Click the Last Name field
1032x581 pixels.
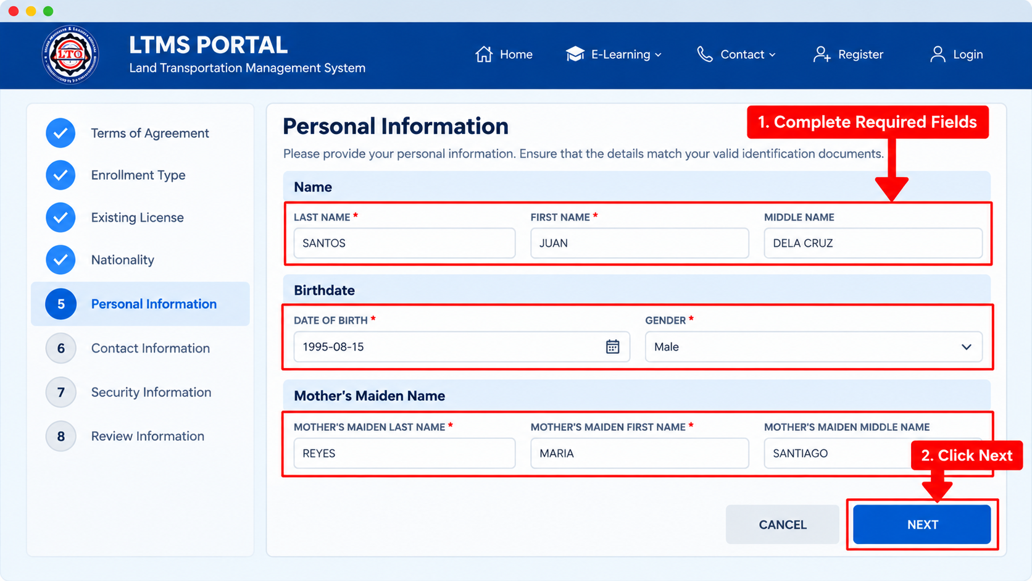click(x=404, y=243)
